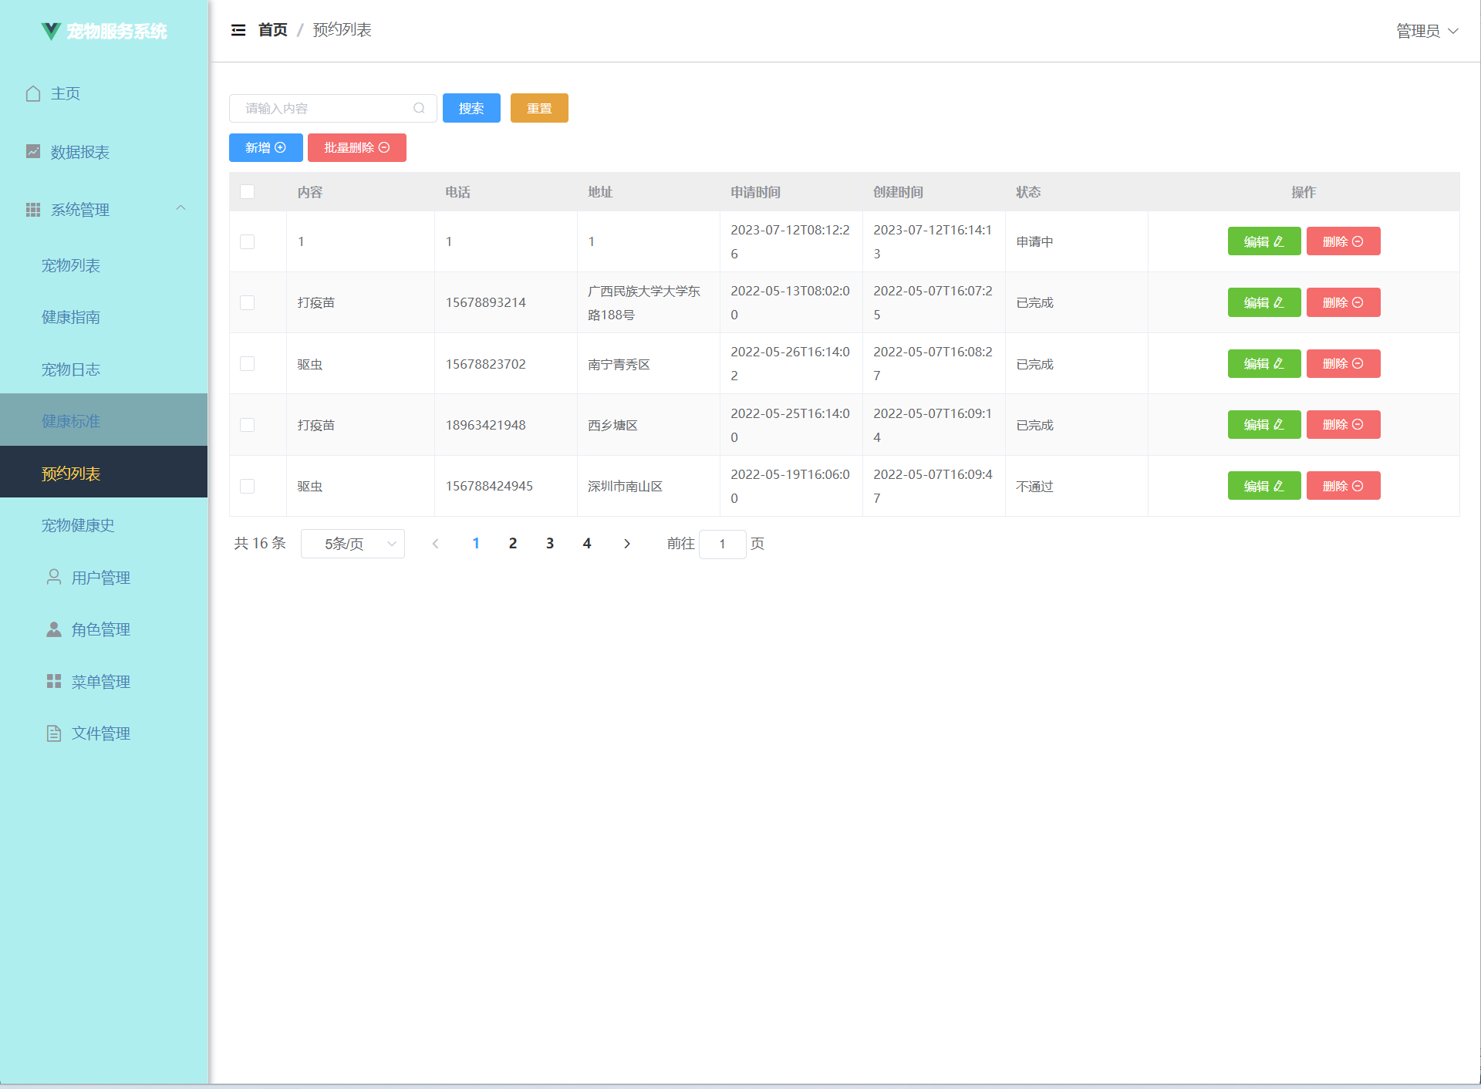Image resolution: width=1481 pixels, height=1089 pixels.
Task: Click the document icon for 文件管理
Action: click(x=54, y=733)
